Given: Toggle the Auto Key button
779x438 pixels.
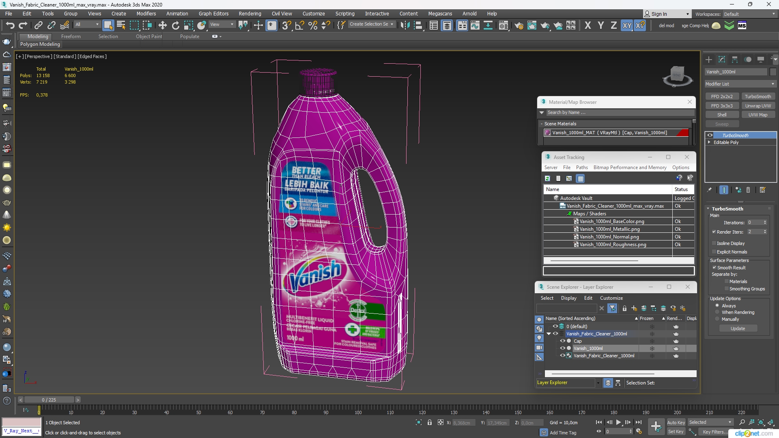Looking at the screenshot, I should point(676,423).
